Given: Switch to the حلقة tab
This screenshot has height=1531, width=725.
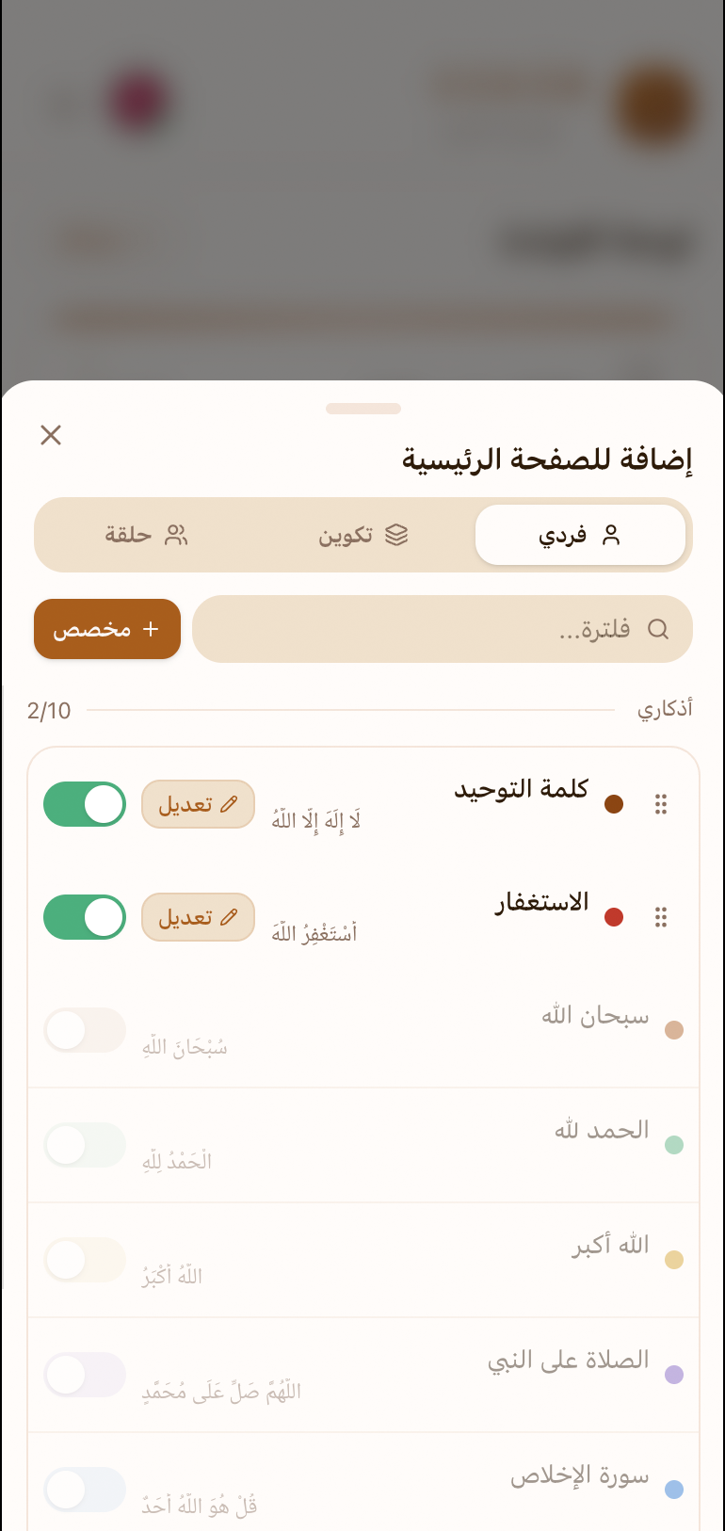Looking at the screenshot, I should point(146,535).
